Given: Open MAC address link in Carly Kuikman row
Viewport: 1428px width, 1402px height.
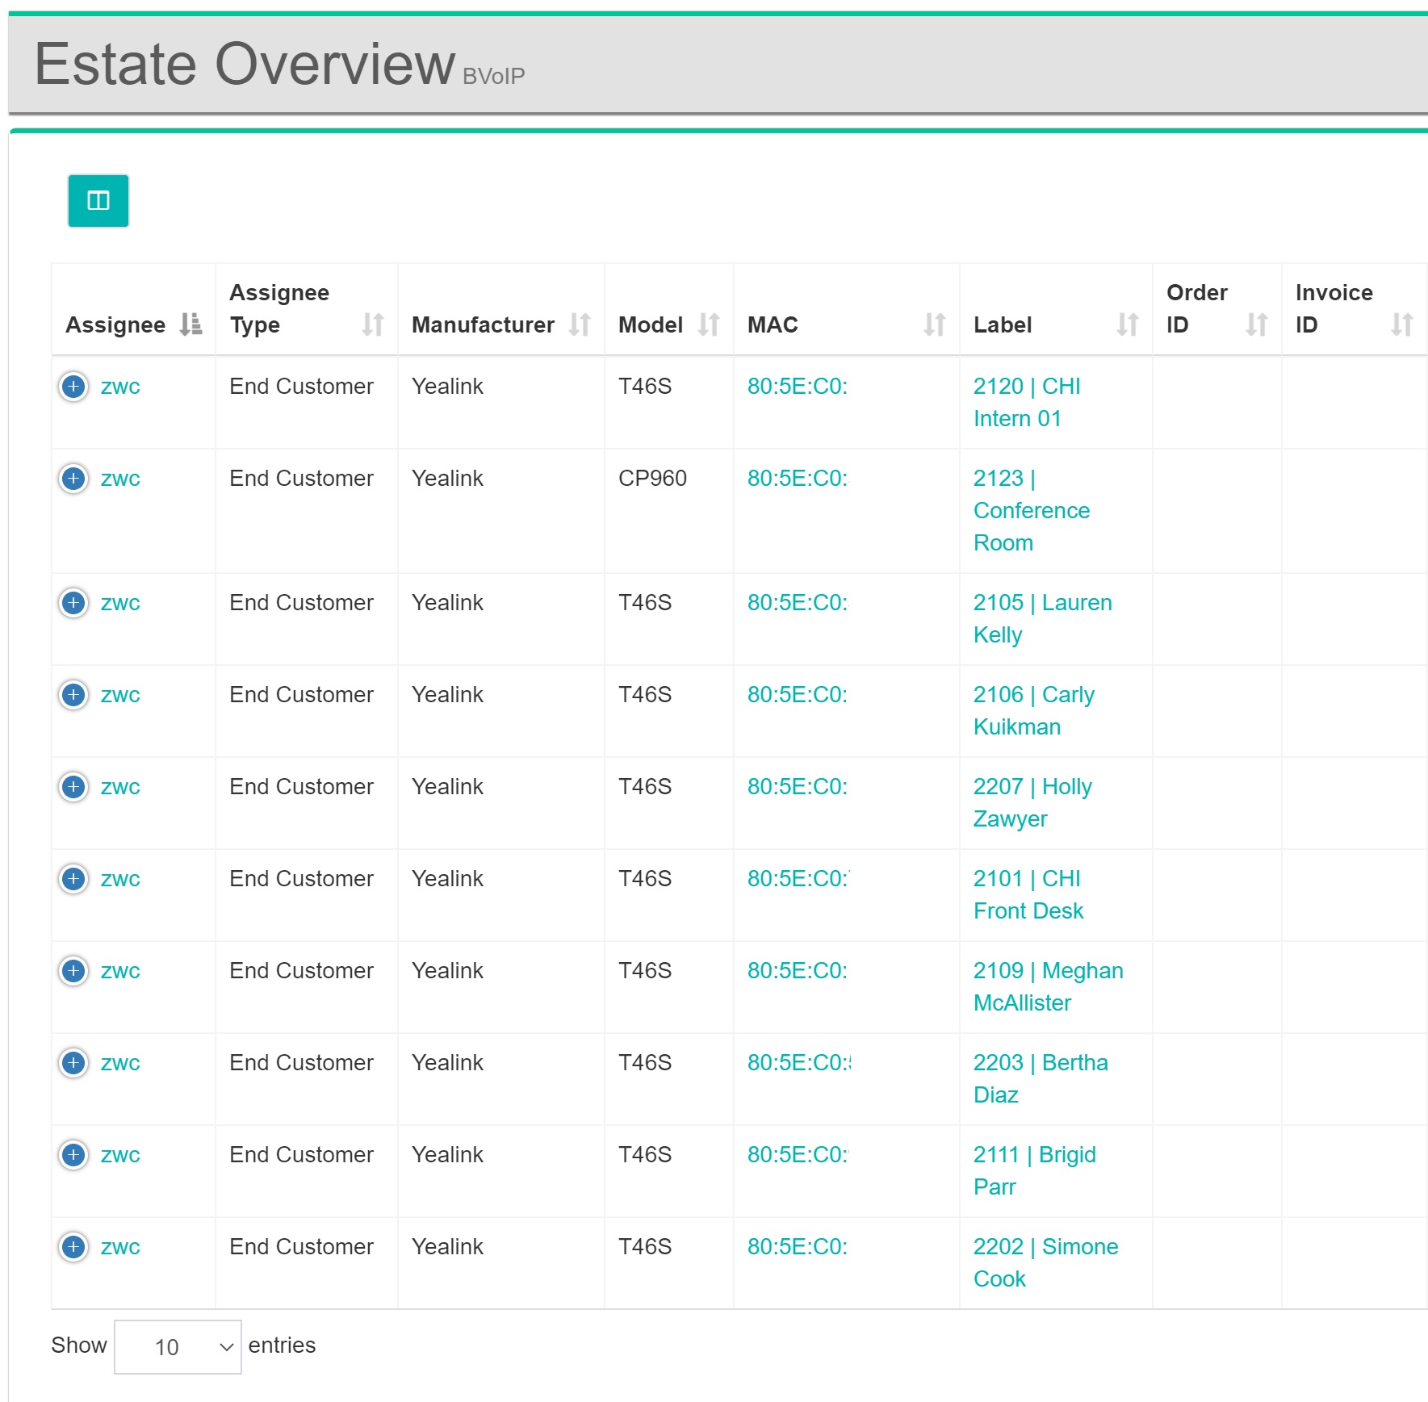Looking at the screenshot, I should click(x=798, y=695).
